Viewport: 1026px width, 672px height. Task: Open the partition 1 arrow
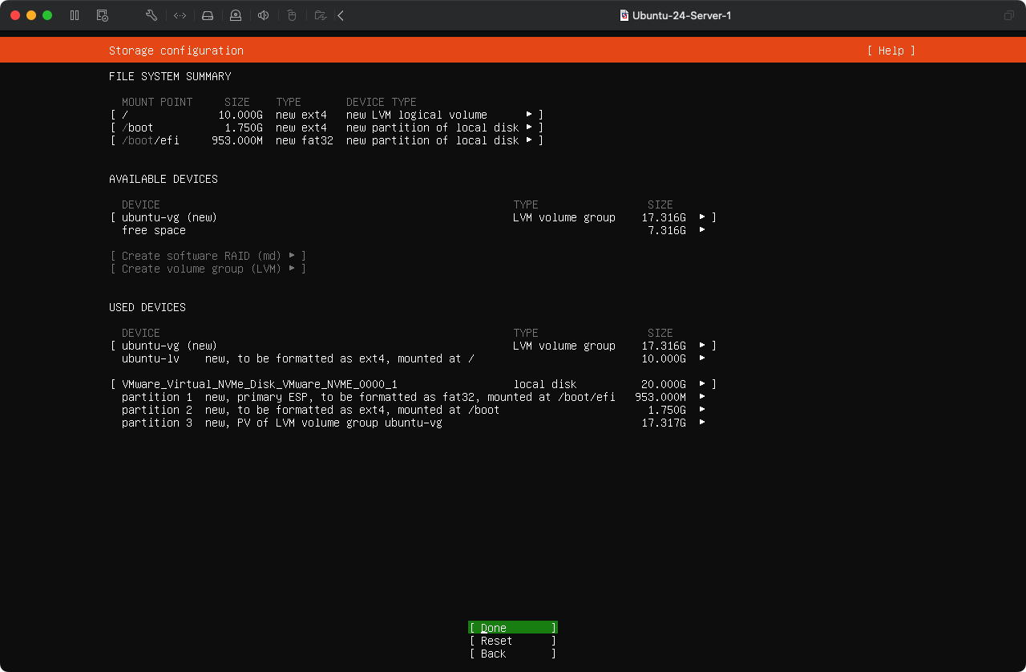point(702,397)
